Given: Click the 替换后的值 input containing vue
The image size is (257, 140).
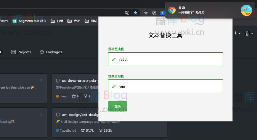Looking at the screenshot, I should click(165, 86).
